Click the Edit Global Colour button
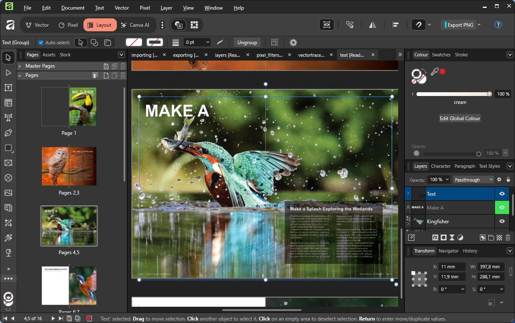The width and height of the screenshot is (515, 323). click(x=459, y=119)
